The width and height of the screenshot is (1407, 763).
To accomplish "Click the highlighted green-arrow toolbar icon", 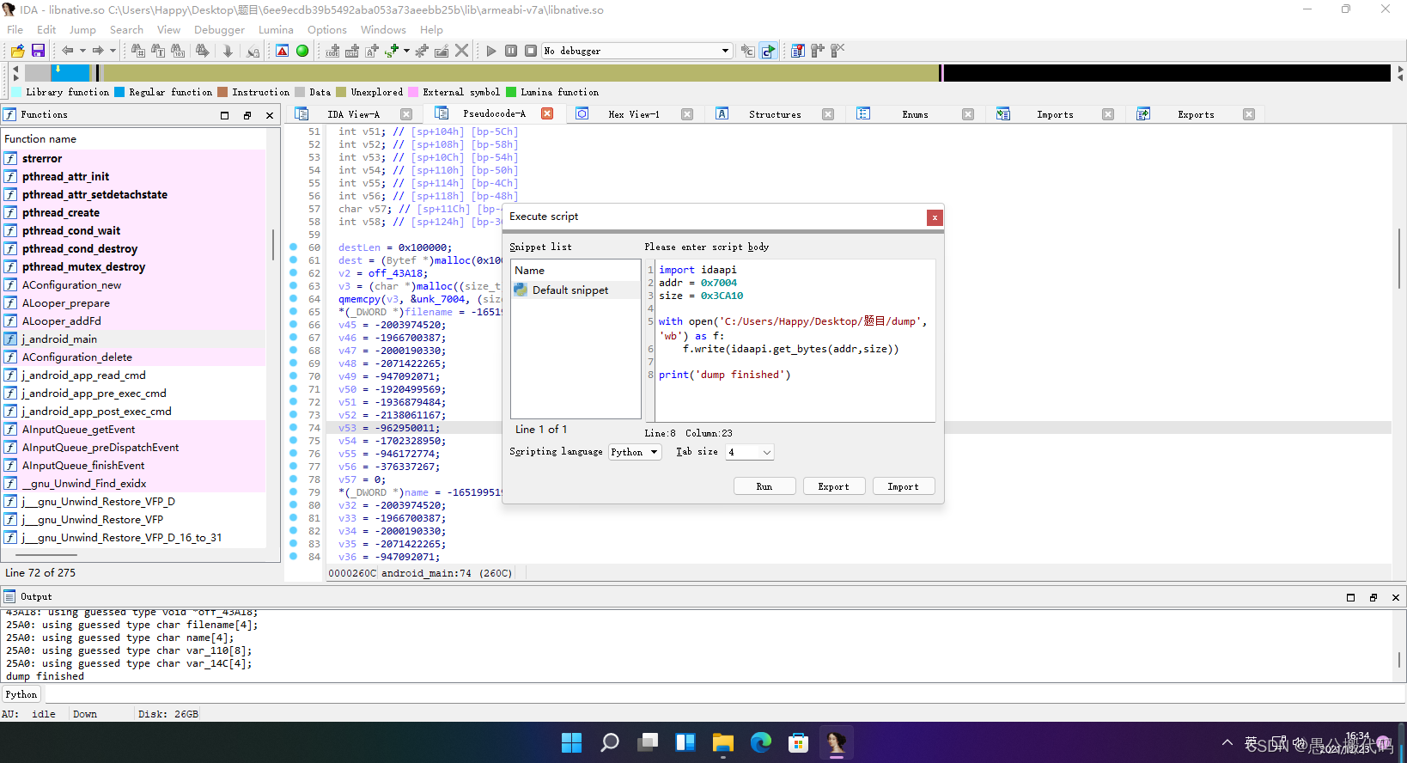I will [x=768, y=51].
